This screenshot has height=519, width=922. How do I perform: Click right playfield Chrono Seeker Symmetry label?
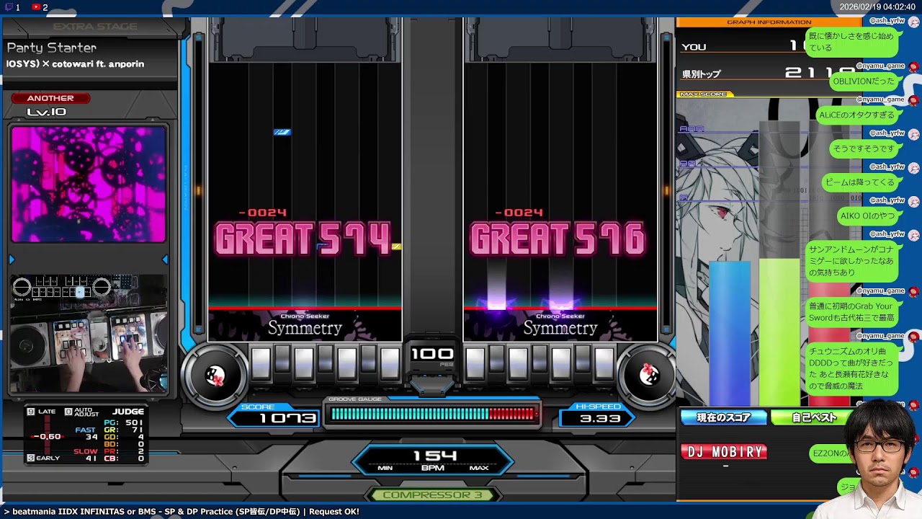coord(560,326)
